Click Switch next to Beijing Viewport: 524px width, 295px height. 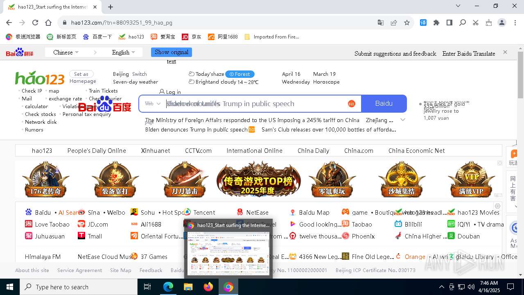[139, 74]
